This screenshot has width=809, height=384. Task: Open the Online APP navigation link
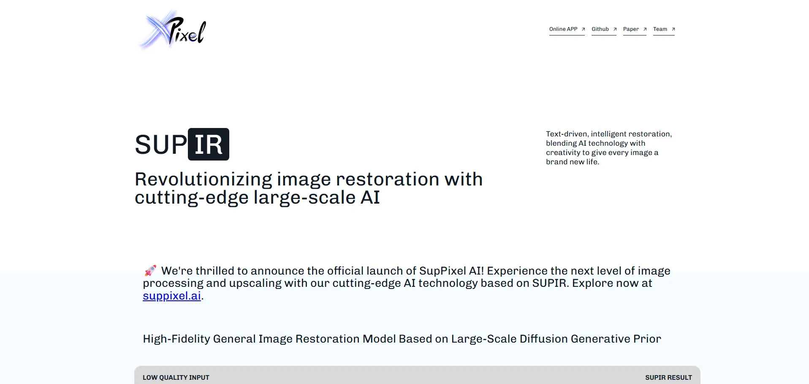point(563,29)
